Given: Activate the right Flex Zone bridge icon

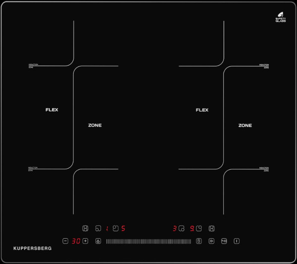Looking at the screenshot, I should 211,228.
